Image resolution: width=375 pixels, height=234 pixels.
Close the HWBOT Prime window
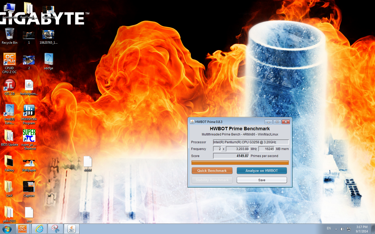click(x=286, y=122)
